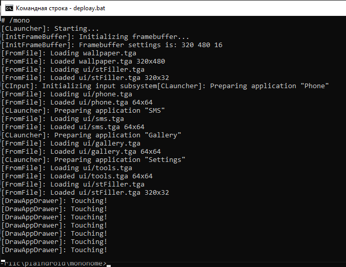The width and height of the screenshot is (346, 267).
Task: Click the "Loading ui/gallery.tga" log line
Action: (71, 143)
